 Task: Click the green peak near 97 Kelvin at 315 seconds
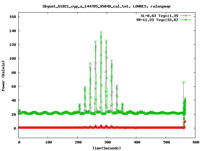pyautogui.click(x=111, y=60)
